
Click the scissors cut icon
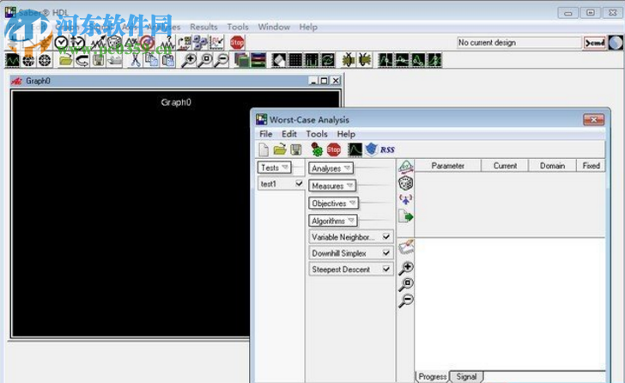pyautogui.click(x=136, y=61)
